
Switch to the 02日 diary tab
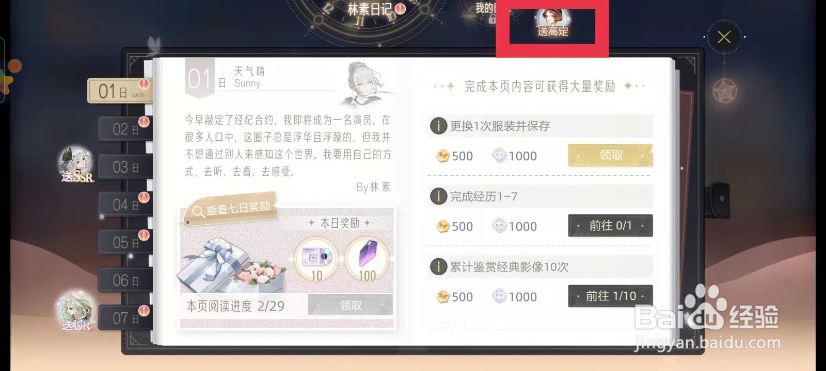125,129
